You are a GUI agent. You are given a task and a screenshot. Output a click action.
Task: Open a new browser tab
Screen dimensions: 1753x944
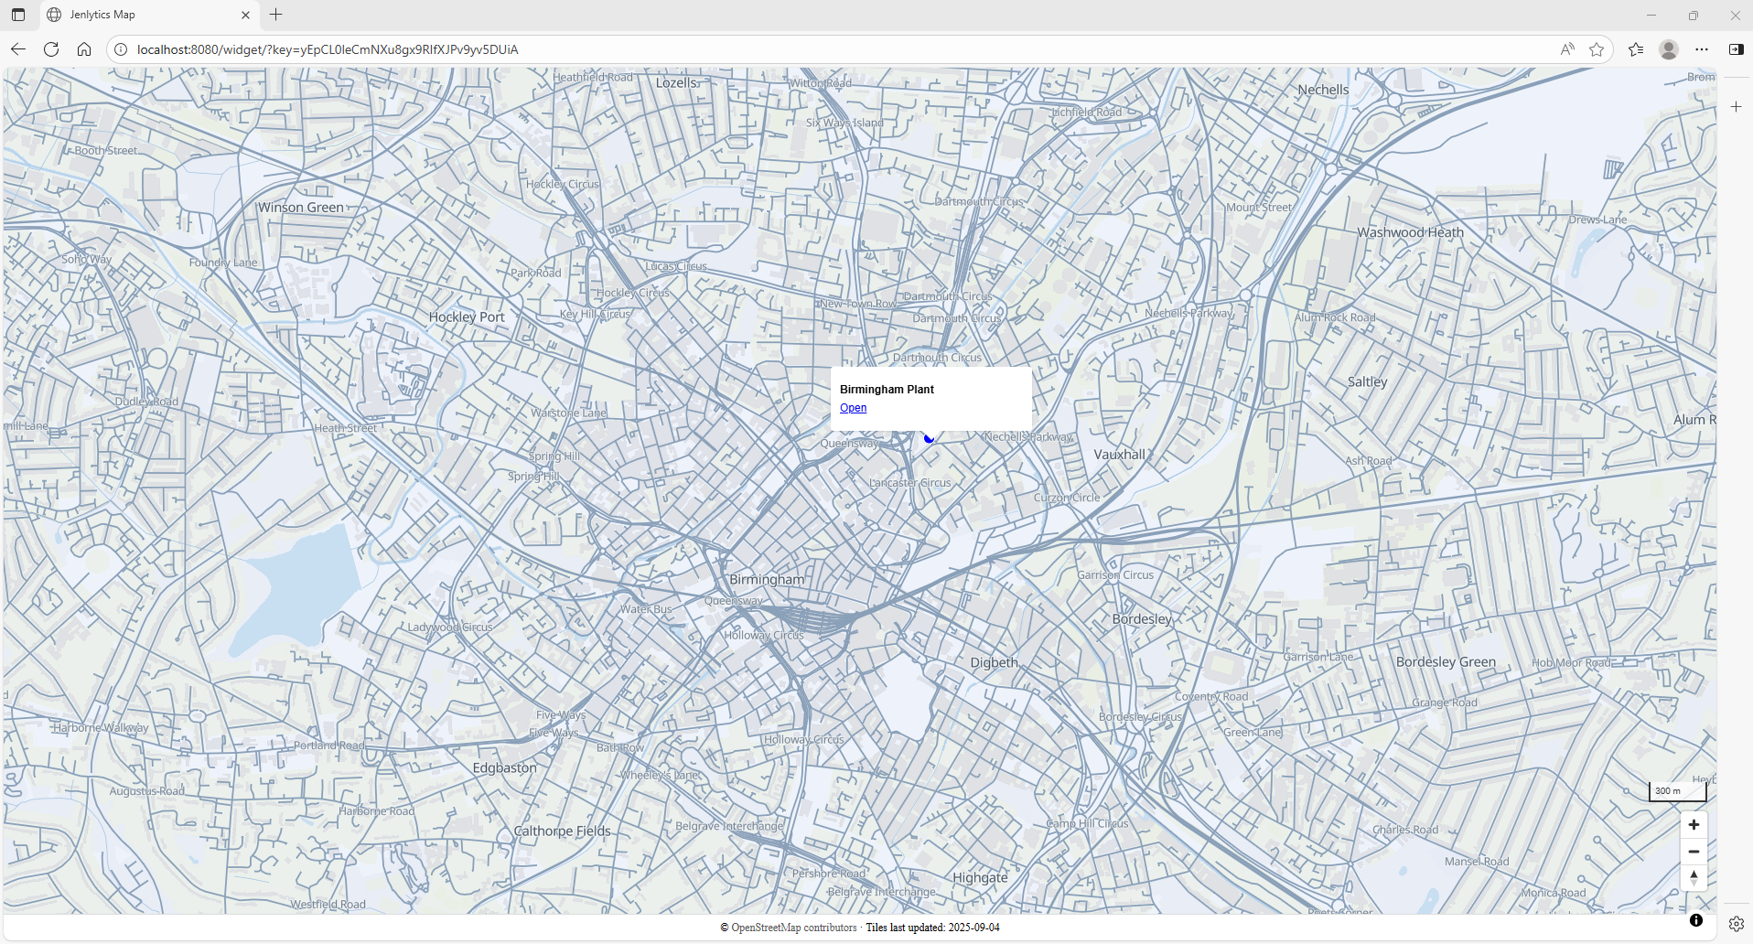coord(276,15)
